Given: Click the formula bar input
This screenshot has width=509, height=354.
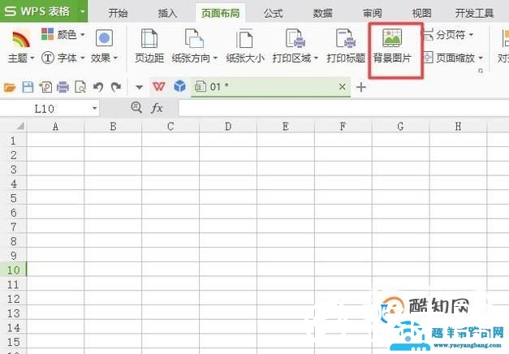Looking at the screenshot, I should click(x=343, y=109).
